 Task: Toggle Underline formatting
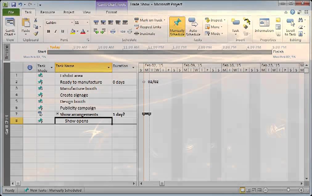63,31
